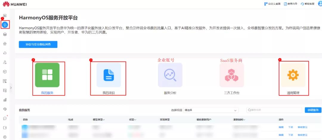Image resolution: width=322 pixels, height=140 pixels.
Task: Click 下架 in the second service row
Action: [290, 135]
